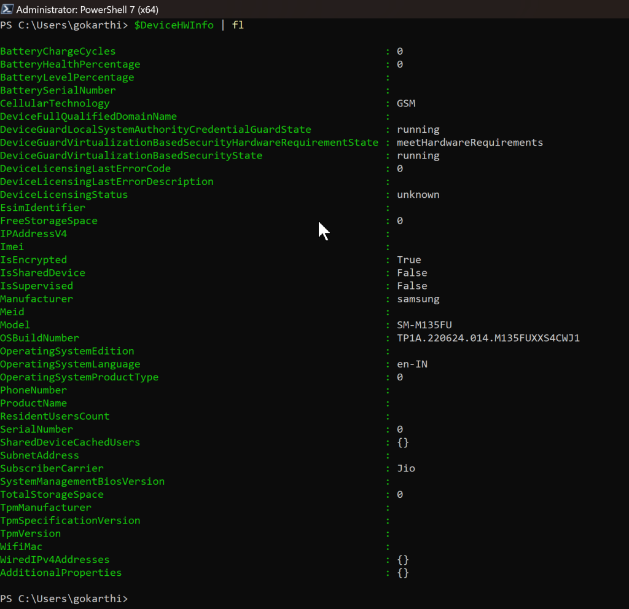Click the Model property name
Screen dimensions: 629x609
tap(15, 325)
